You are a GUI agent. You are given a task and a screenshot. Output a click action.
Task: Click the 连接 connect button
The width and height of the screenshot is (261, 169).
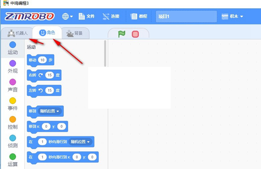tap(111, 17)
